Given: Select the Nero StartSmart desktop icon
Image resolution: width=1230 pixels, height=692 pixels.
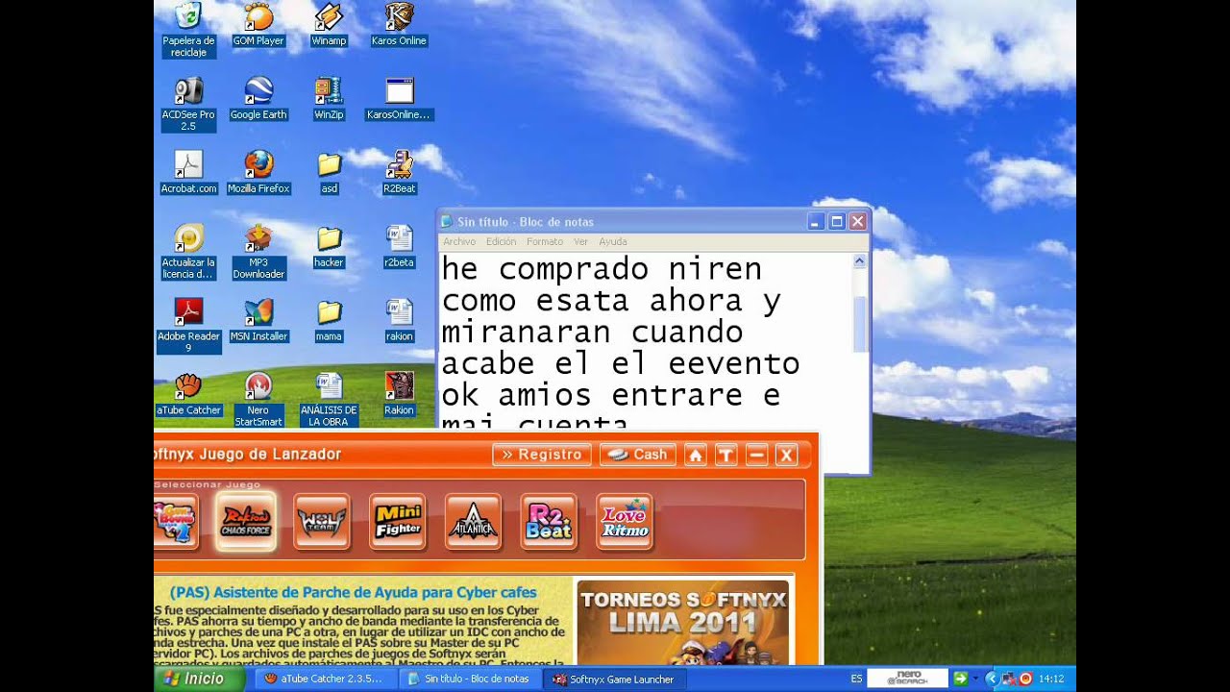Looking at the screenshot, I should [258, 400].
